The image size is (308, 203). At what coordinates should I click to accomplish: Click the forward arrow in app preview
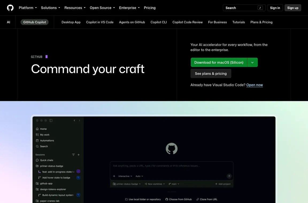[x=79, y=120]
